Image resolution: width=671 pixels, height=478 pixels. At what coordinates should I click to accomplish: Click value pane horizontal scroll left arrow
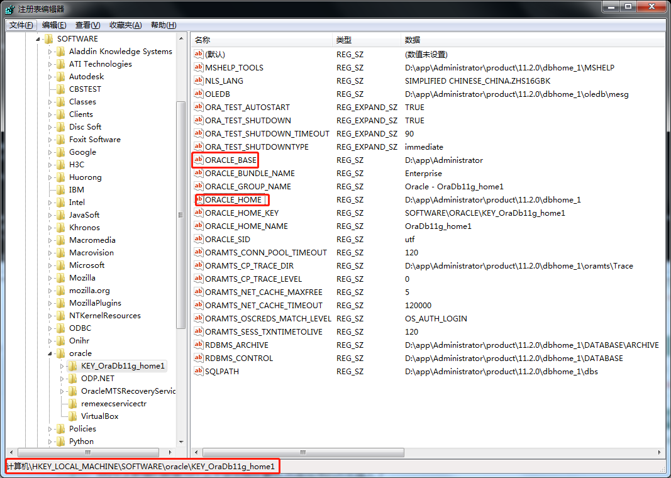196,452
